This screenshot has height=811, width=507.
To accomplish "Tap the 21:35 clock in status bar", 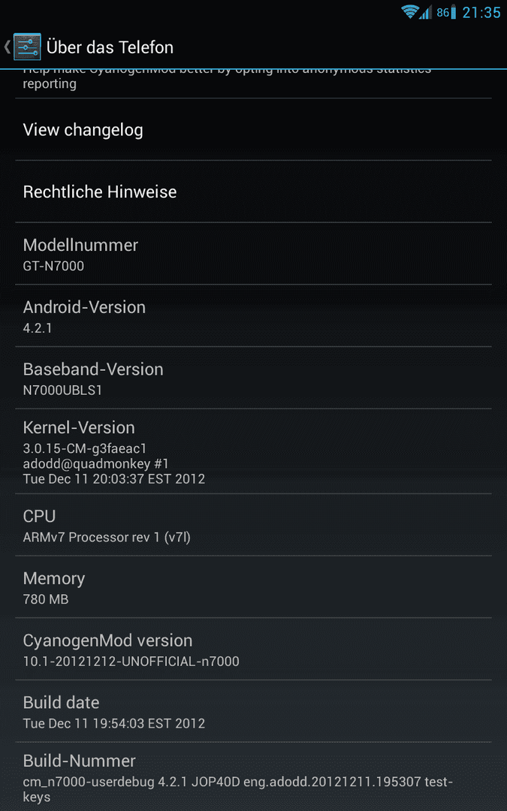I will [481, 13].
